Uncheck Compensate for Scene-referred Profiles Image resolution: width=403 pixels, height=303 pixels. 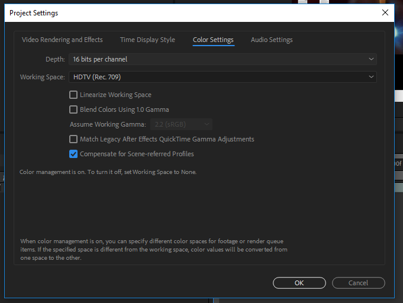[73, 154]
